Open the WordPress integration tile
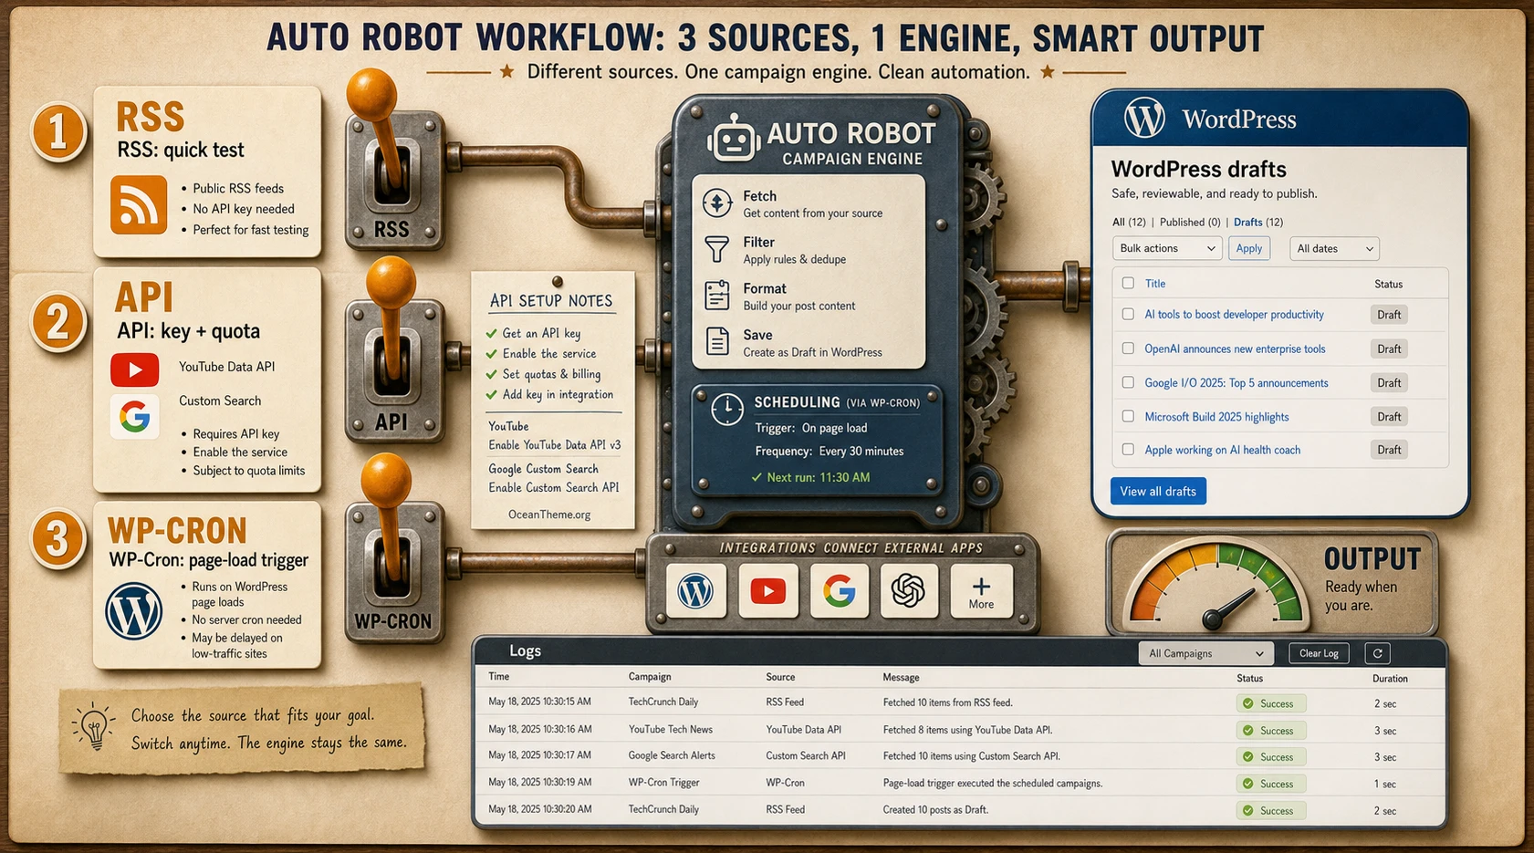This screenshot has height=853, width=1534. 696,591
